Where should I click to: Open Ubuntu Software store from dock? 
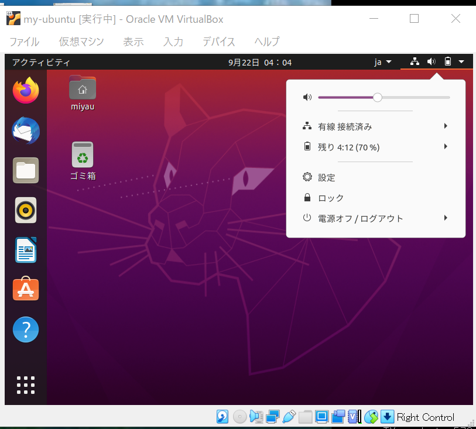(26, 289)
